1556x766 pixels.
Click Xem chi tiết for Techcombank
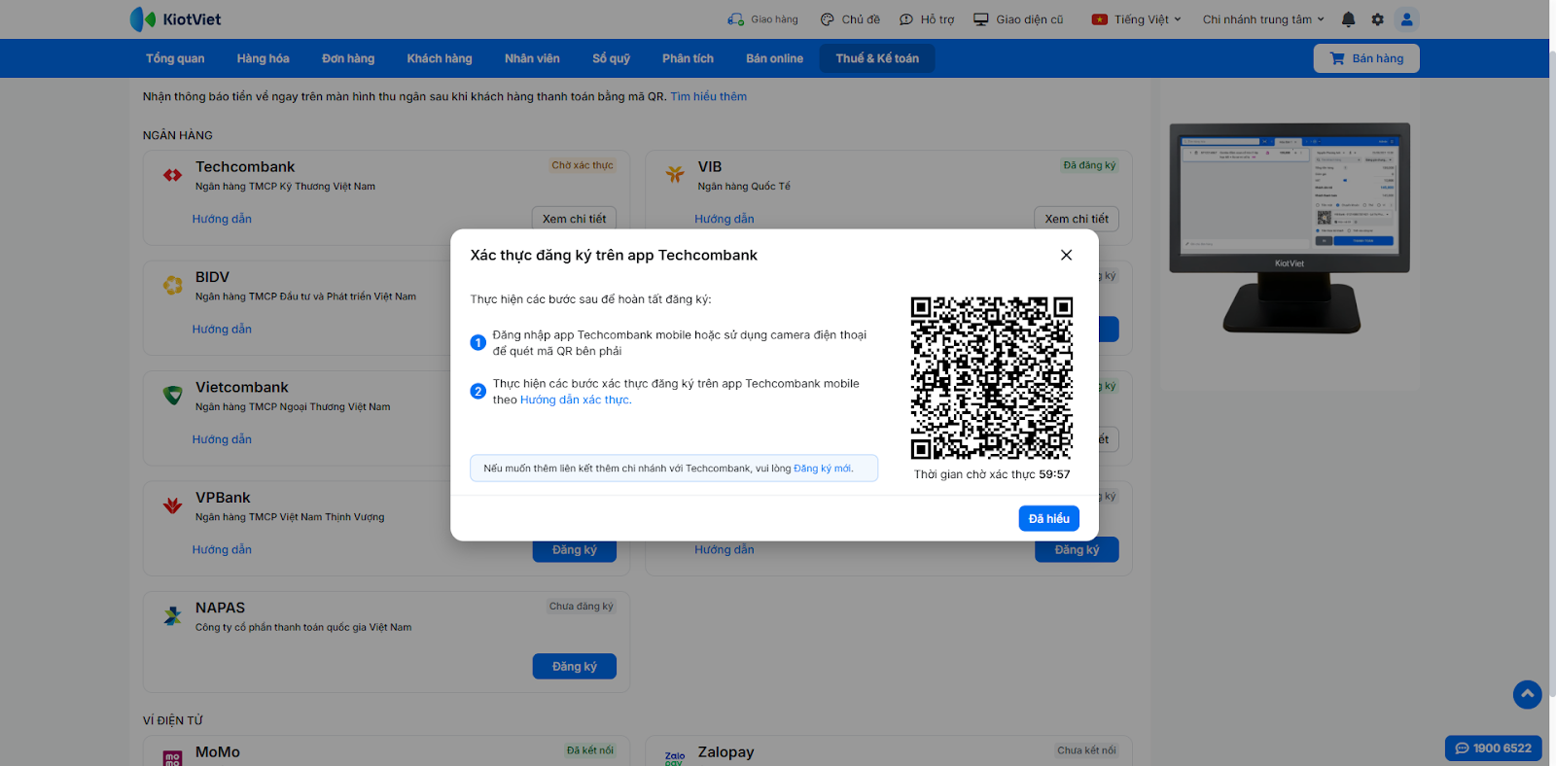pos(574,219)
